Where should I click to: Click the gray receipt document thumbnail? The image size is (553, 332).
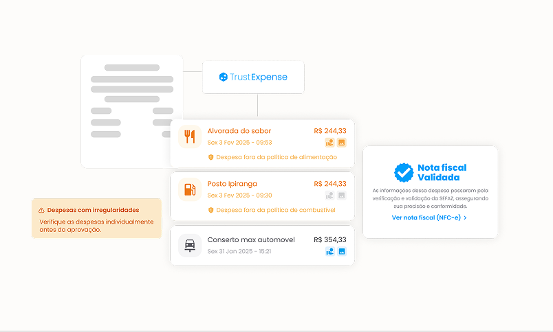[x=131, y=111]
